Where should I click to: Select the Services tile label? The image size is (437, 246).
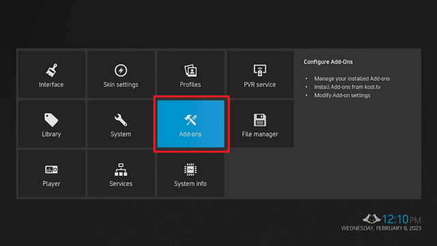(121, 184)
